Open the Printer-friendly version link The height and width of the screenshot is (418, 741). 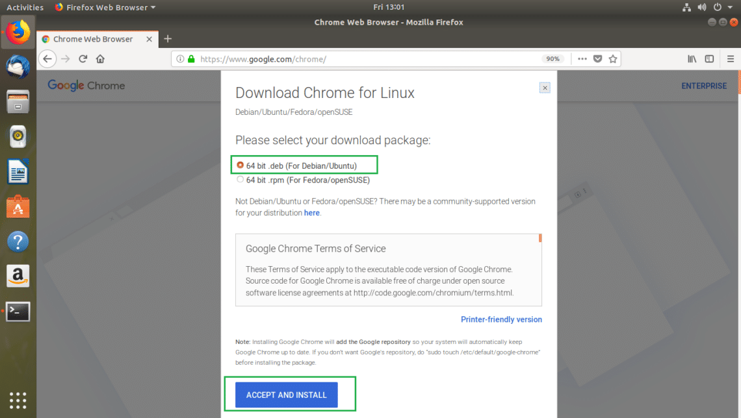pyautogui.click(x=501, y=319)
